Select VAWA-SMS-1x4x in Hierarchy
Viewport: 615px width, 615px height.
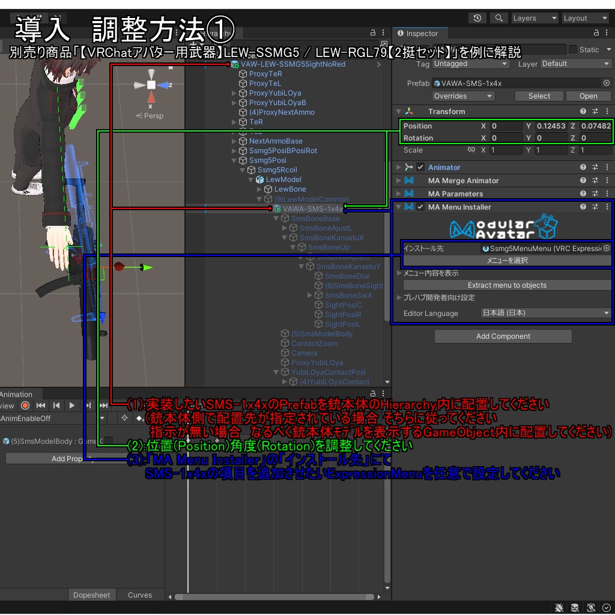tap(312, 208)
